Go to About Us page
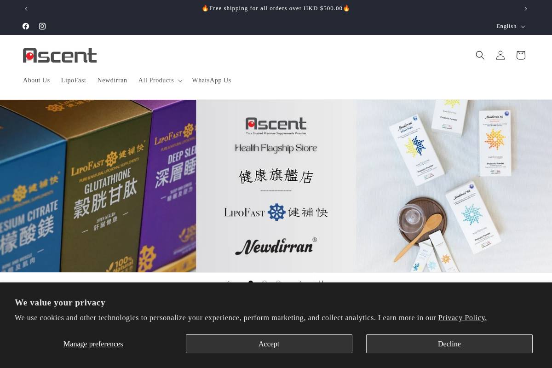 [36, 80]
